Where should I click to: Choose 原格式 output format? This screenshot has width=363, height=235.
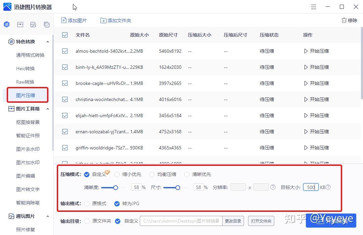[x=87, y=203]
